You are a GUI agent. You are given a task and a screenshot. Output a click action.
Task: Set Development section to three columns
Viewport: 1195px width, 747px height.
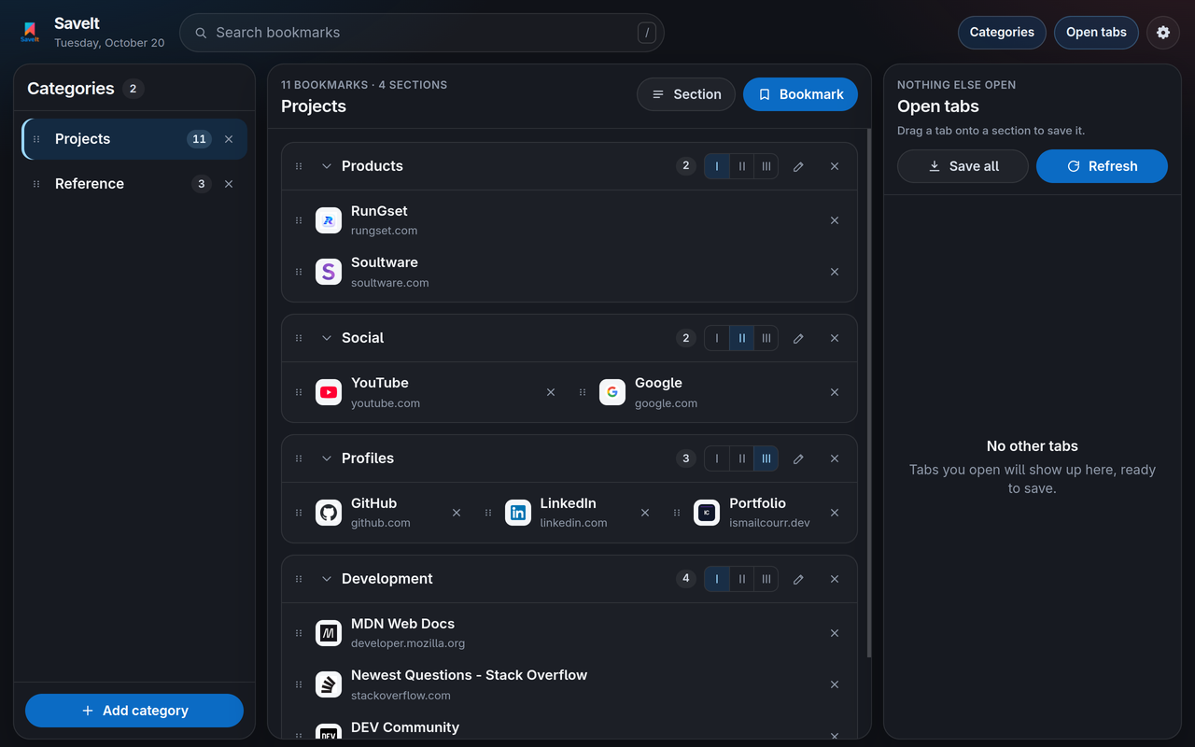tap(766, 579)
